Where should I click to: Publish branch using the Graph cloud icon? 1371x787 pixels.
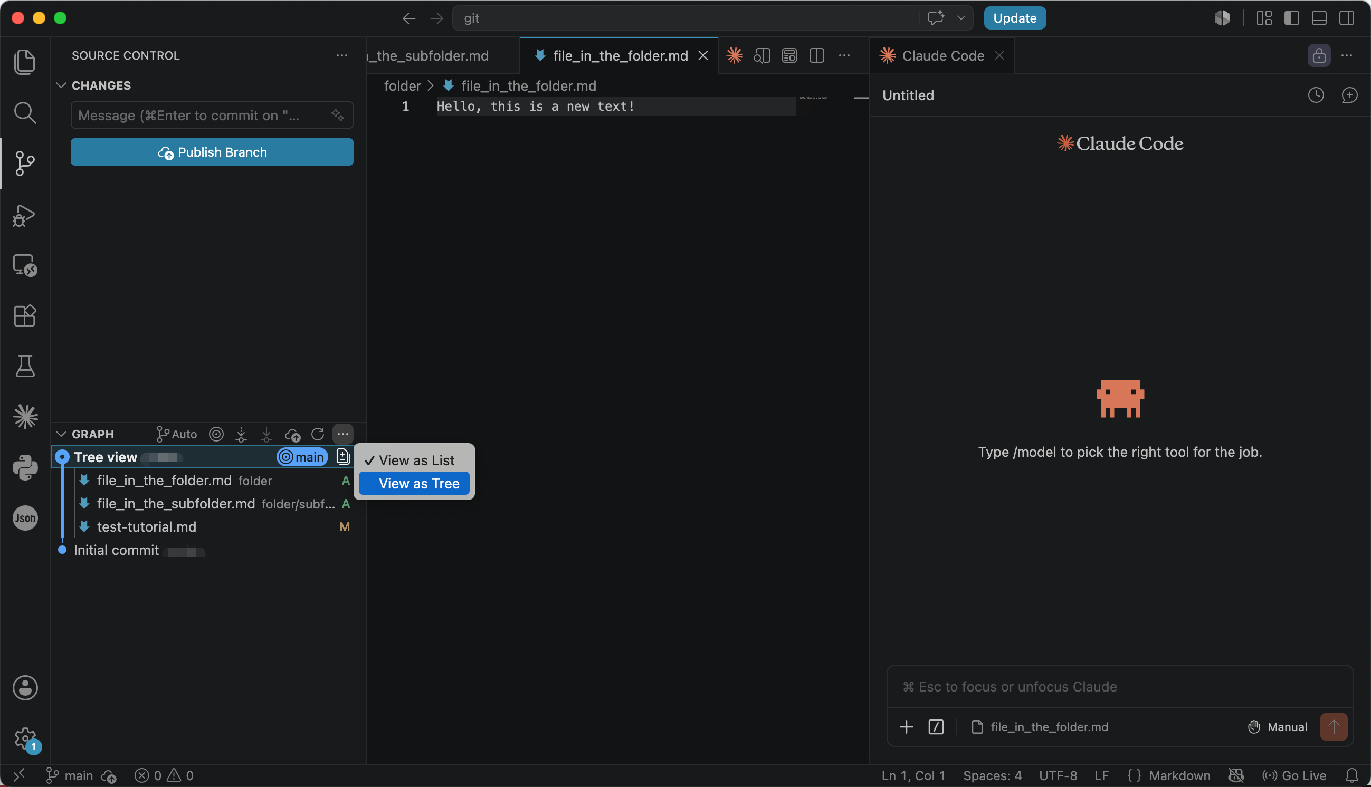(x=292, y=434)
